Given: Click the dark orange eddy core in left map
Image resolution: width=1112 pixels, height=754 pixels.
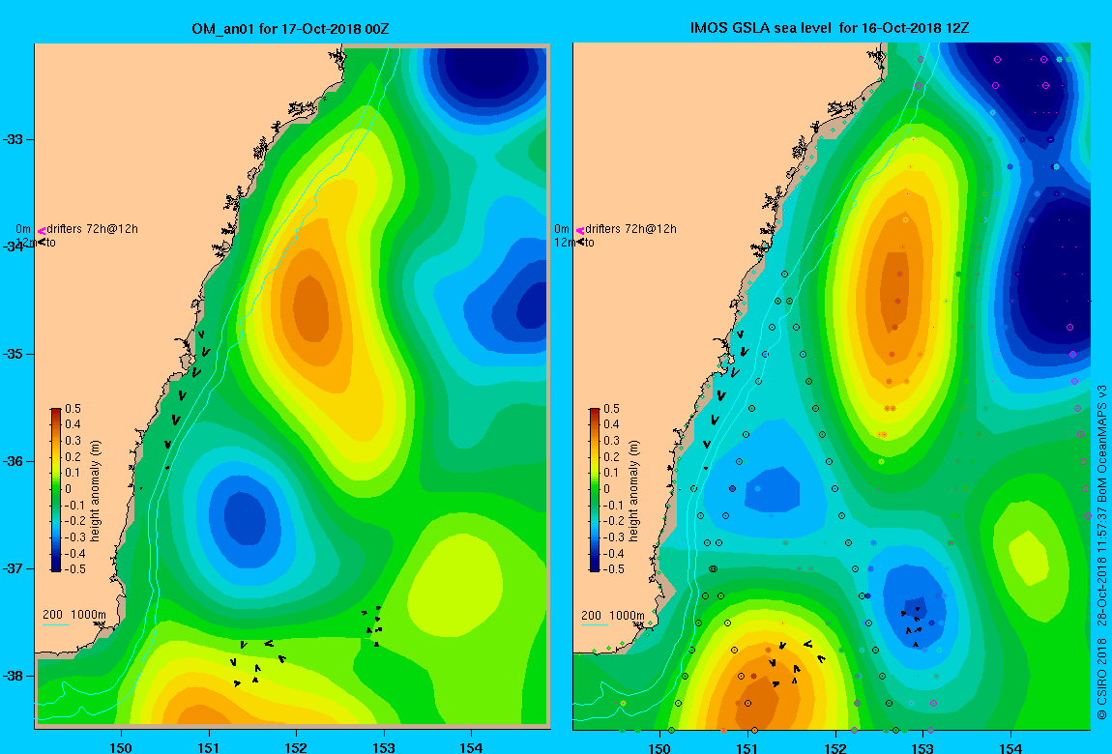Looking at the screenshot, I should click(x=311, y=309).
